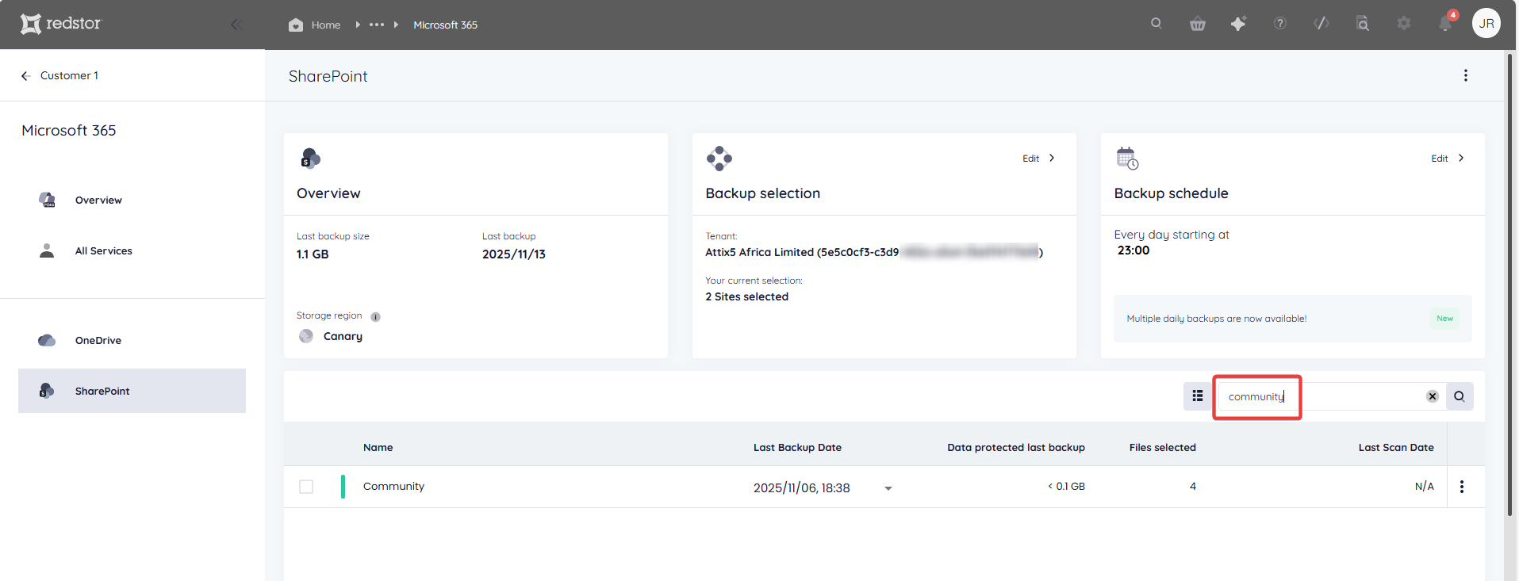Sort by Last Backup Date column
The image size is (1519, 581).
point(797,447)
